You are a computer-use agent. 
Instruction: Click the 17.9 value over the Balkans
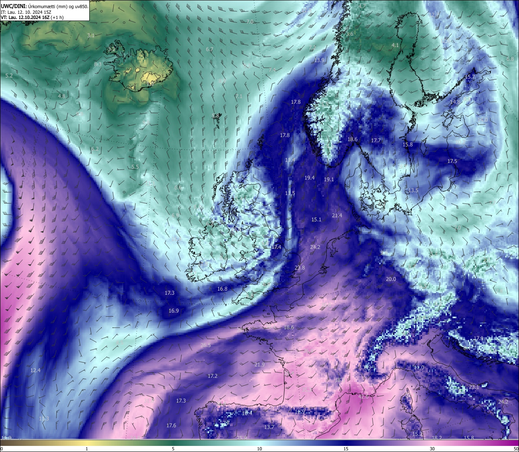479,338
